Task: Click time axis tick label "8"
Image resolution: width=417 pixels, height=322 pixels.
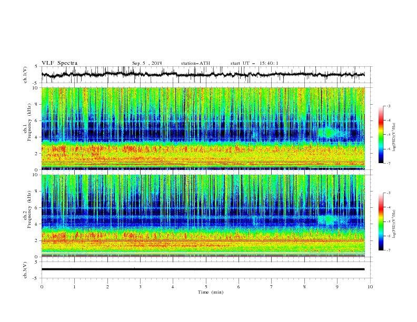Action: tap(304, 287)
